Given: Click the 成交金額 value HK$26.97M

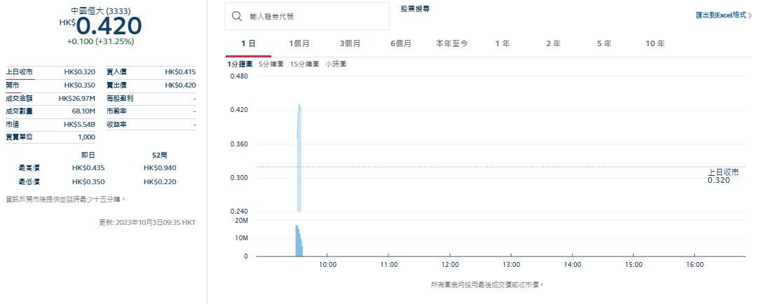Looking at the screenshot, I should point(77,98).
